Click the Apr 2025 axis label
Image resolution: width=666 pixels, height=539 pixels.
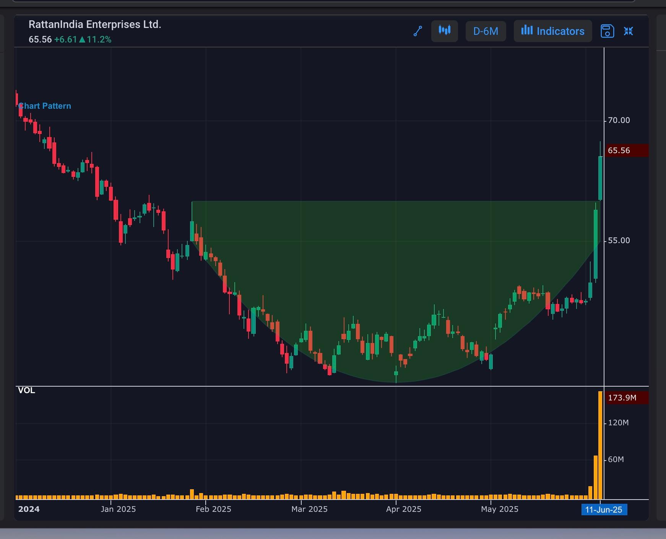coord(404,509)
